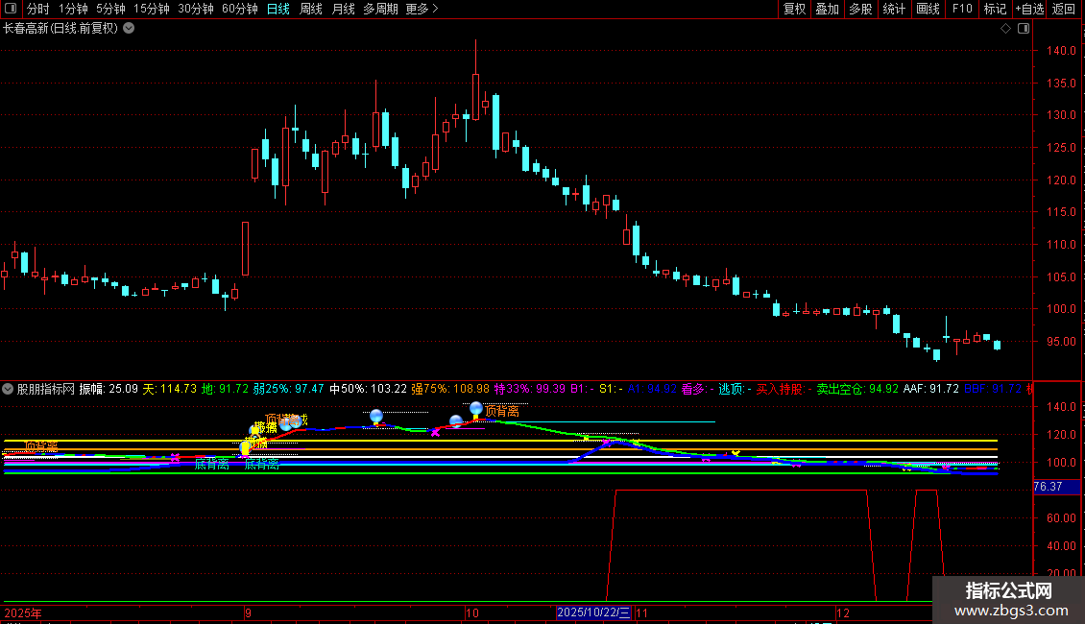Switch to 周线 weekly period
The height and width of the screenshot is (624, 1085).
[x=310, y=9]
